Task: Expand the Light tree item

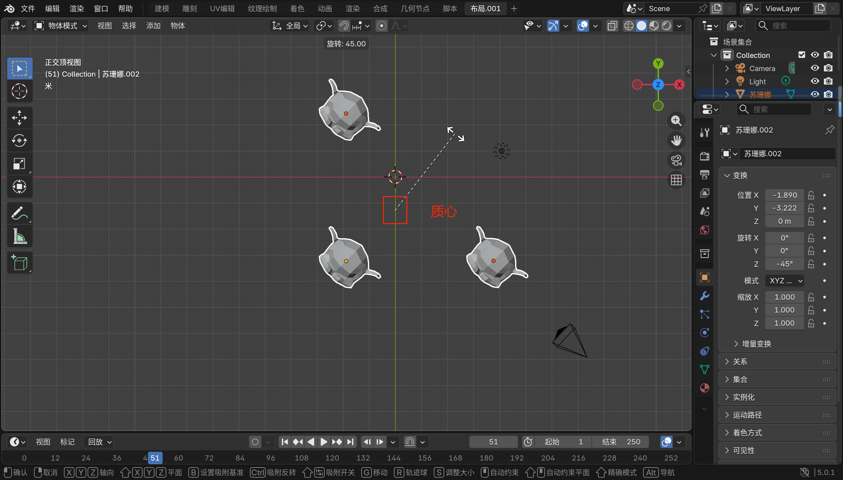Action: (726, 82)
